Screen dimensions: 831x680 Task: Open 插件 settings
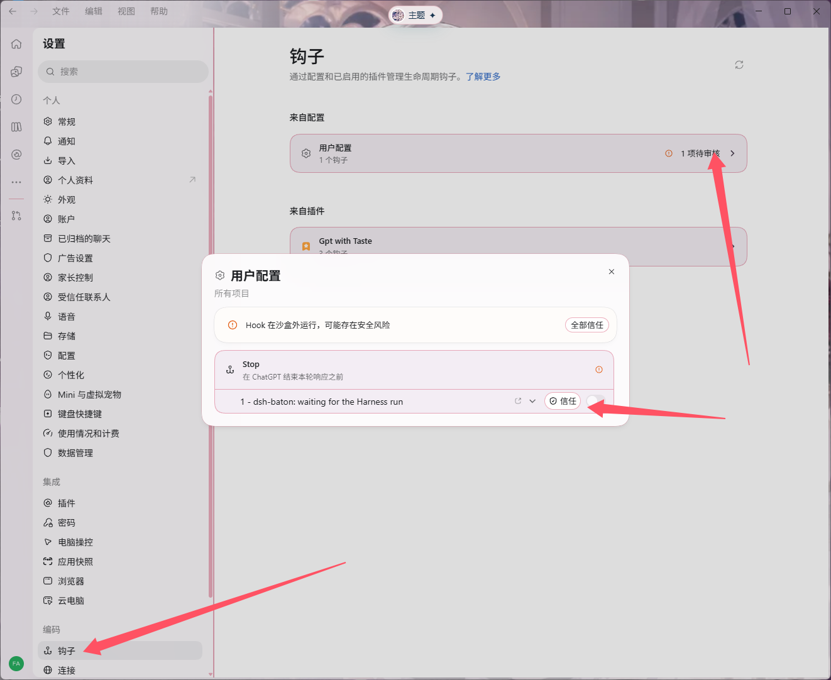pyautogui.click(x=120, y=503)
